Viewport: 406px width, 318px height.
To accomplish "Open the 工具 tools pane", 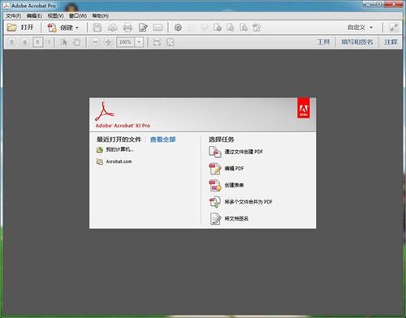I will coord(323,42).
